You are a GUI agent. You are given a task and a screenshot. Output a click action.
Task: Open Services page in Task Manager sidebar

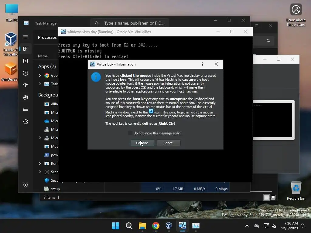click(26, 122)
